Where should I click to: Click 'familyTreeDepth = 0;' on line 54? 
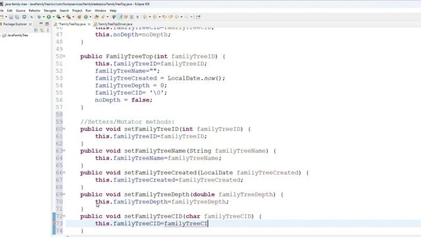click(x=131, y=86)
